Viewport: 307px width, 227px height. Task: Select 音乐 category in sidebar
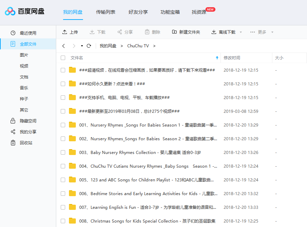pos(24,88)
